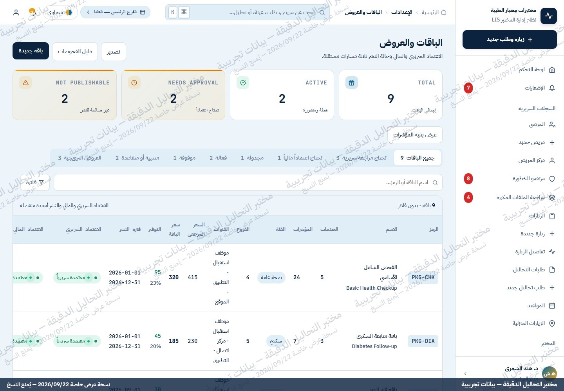Open the main branch selector dropdown

point(115,12)
